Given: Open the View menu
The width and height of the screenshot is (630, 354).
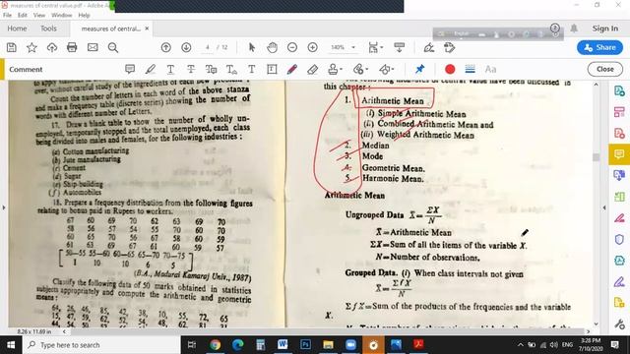Looking at the screenshot, I should [x=39, y=15].
